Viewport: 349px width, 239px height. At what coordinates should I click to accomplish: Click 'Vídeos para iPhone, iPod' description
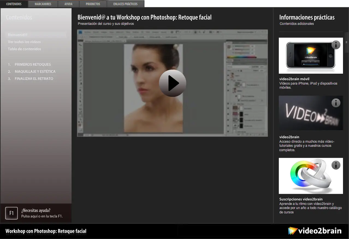pyautogui.click(x=308, y=85)
